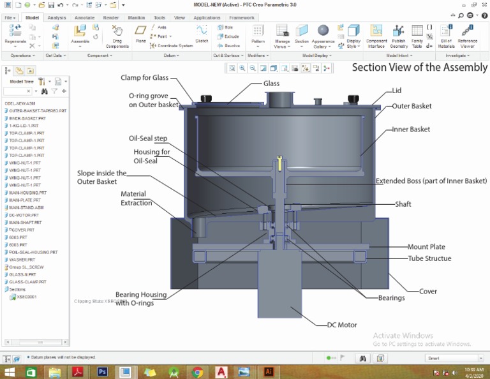
Task: Open the View tab
Action: (179, 18)
